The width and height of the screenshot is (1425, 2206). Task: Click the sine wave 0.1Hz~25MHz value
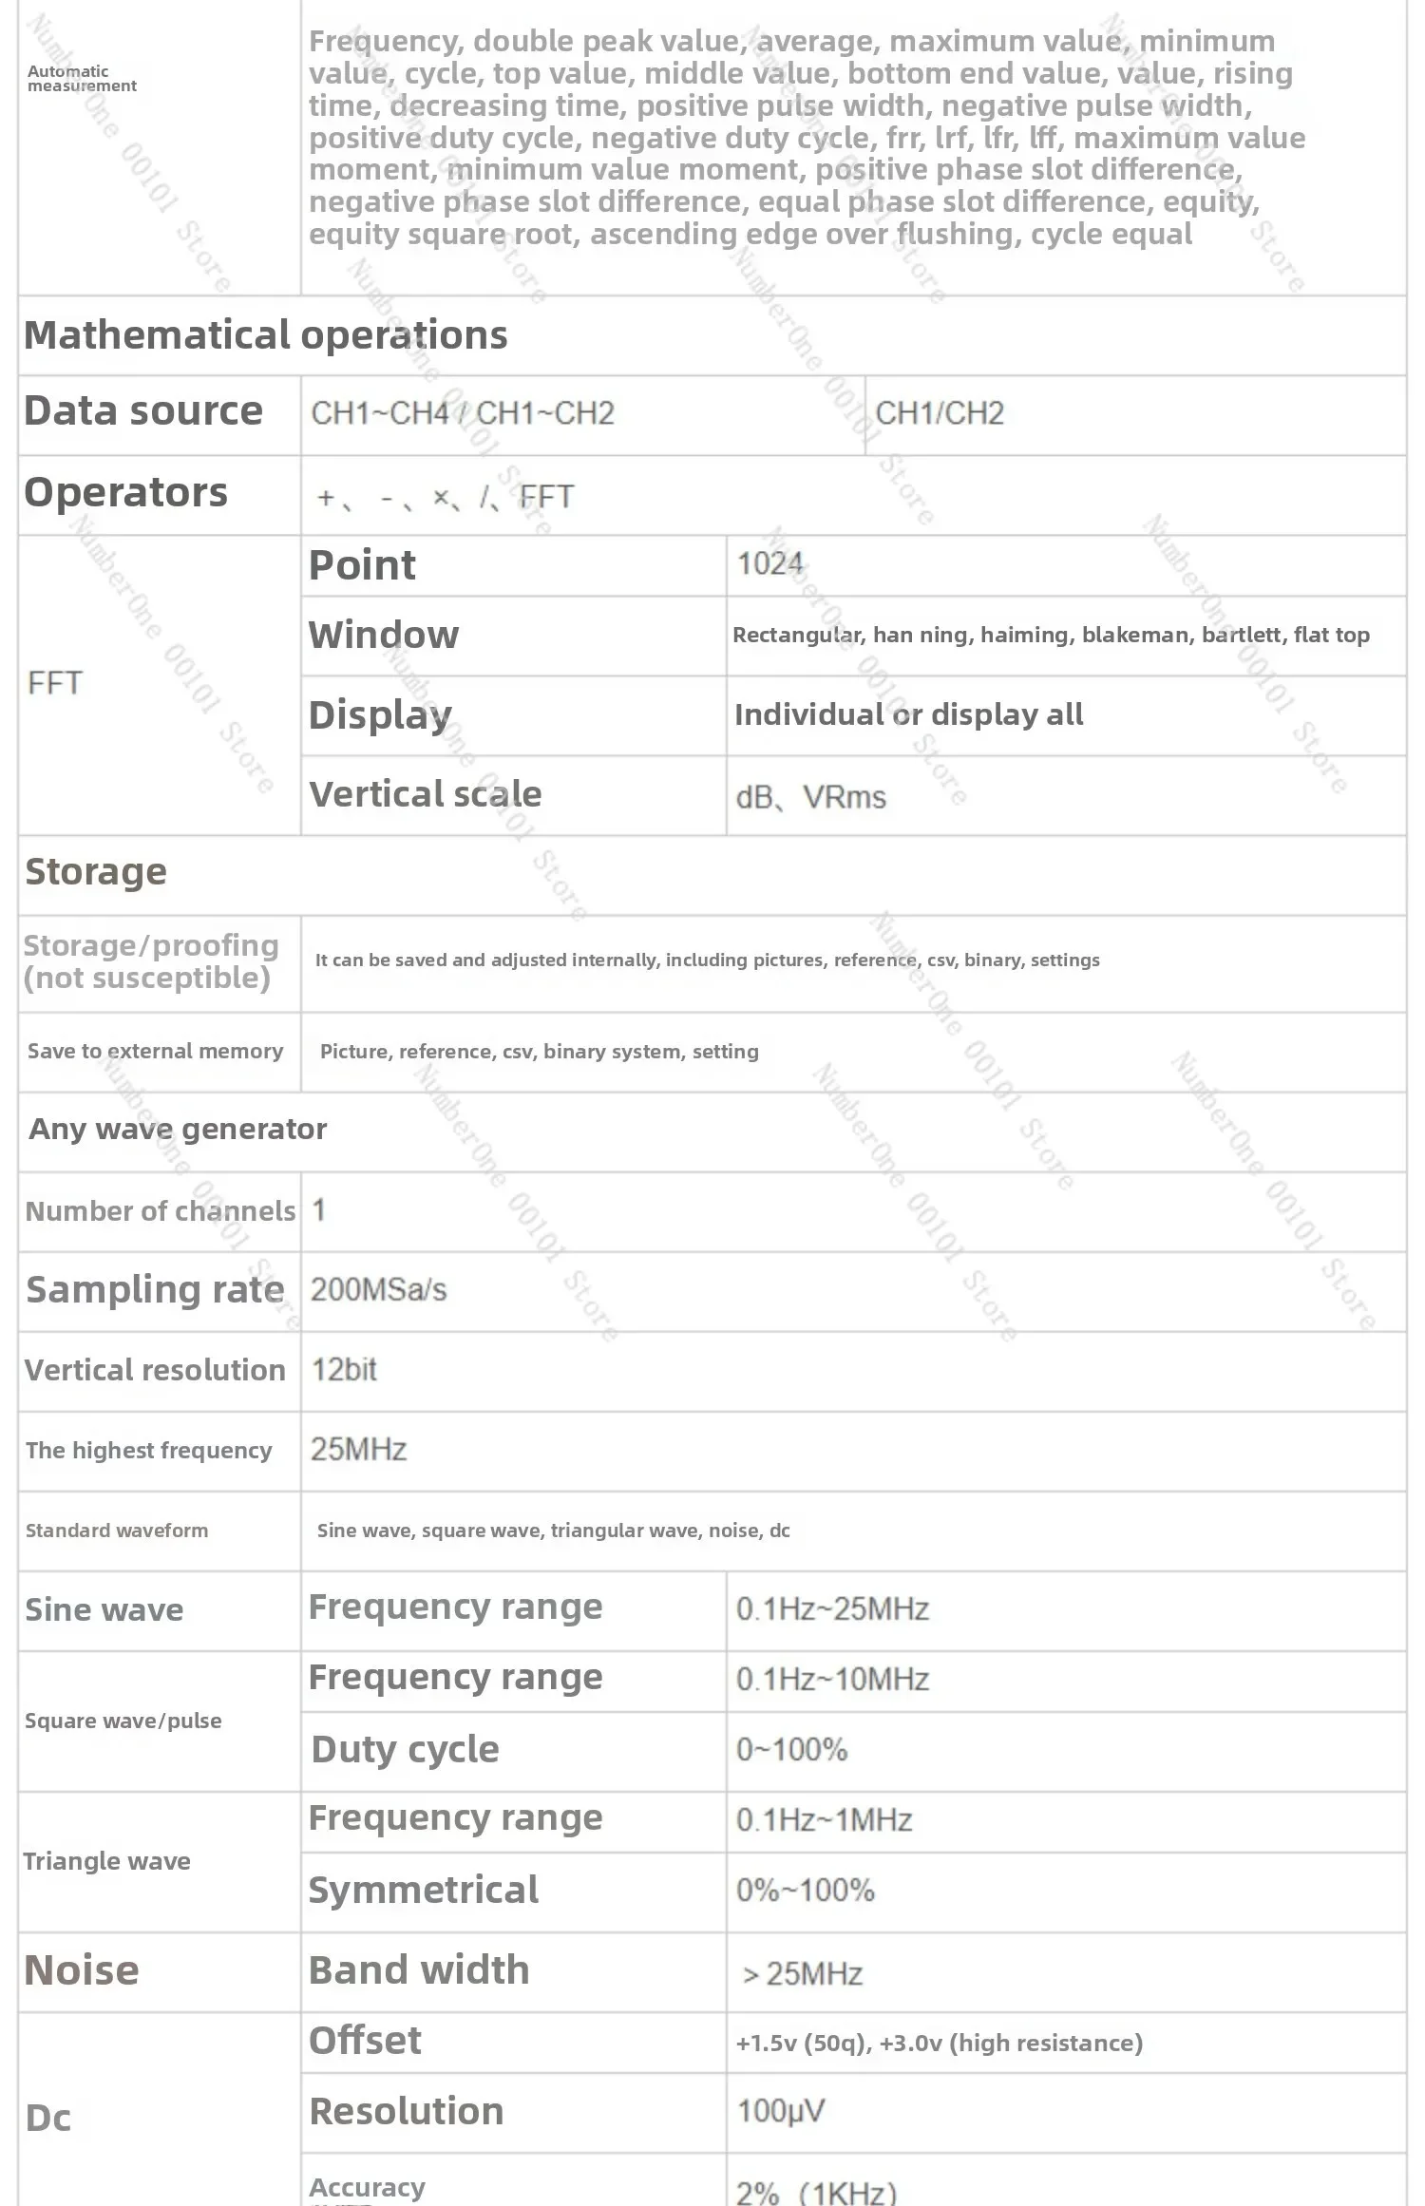(832, 1608)
